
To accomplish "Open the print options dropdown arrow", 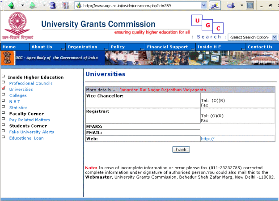I will click(x=242, y=5).
